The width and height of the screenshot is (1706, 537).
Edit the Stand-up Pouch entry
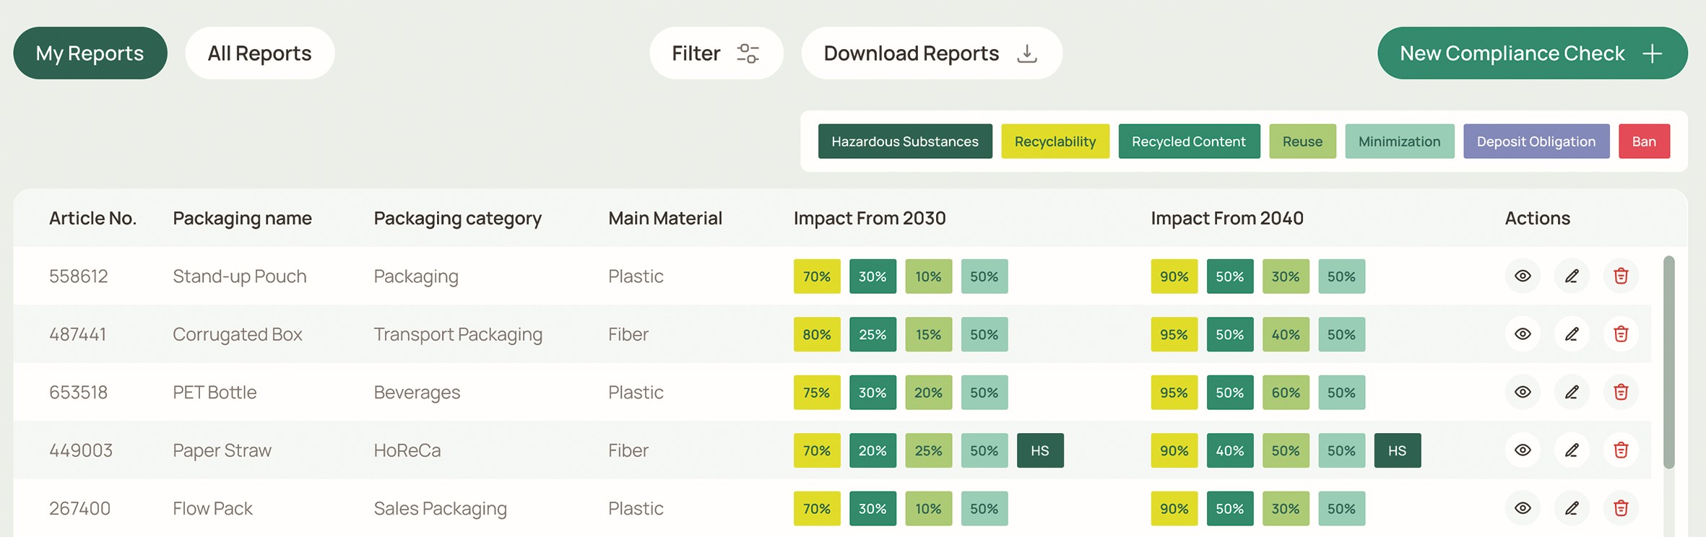1572,276
